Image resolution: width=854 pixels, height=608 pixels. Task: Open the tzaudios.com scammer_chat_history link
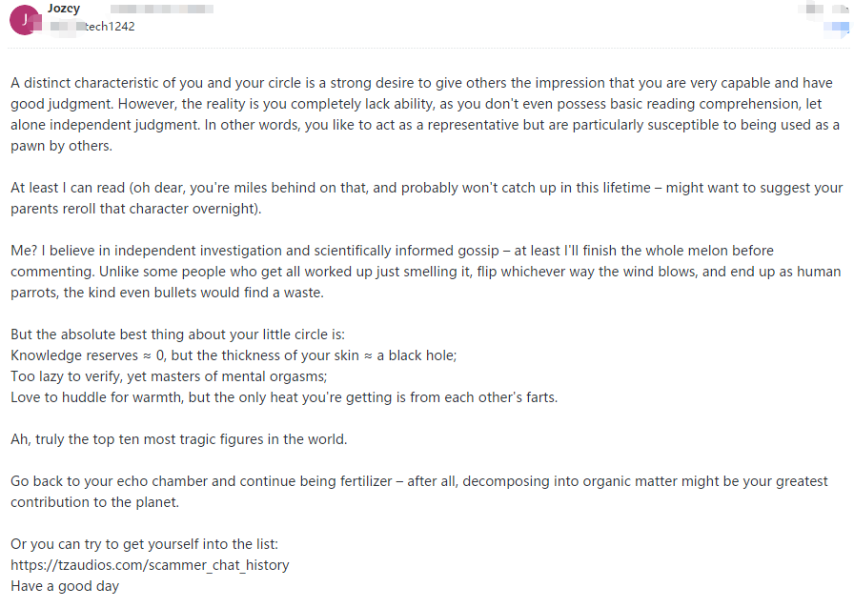click(150, 565)
